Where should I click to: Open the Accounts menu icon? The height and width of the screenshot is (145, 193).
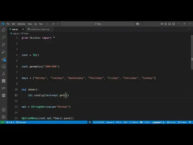[4, 110]
